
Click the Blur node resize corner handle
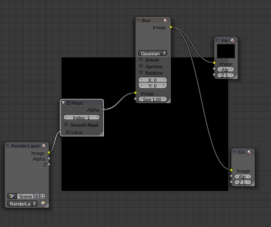click(x=169, y=101)
